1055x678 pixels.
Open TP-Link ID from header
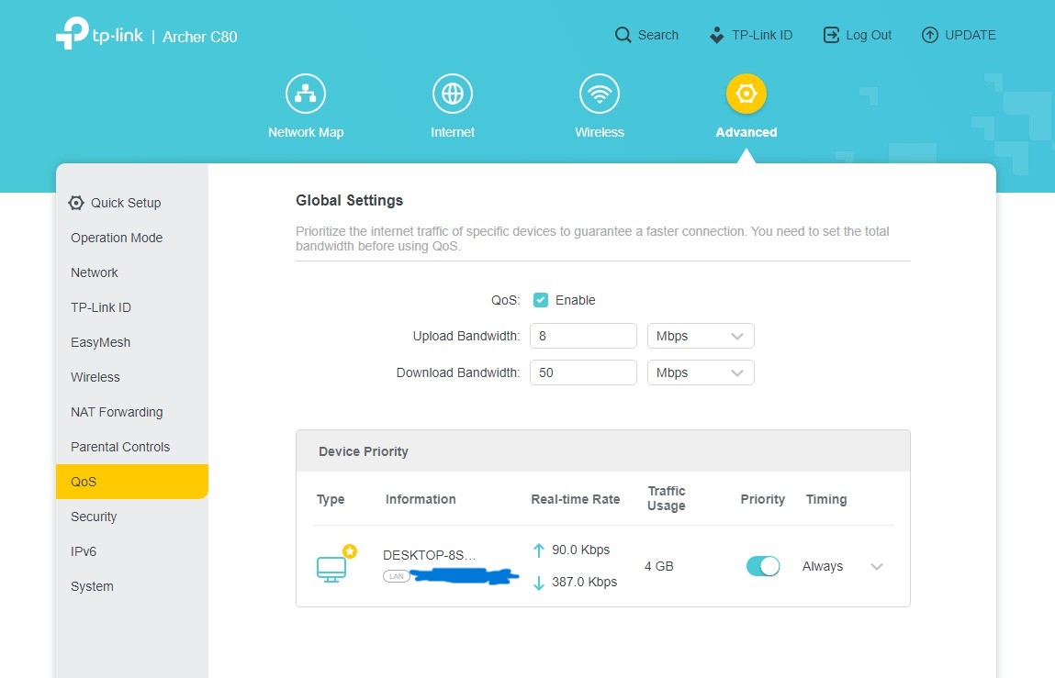[751, 35]
